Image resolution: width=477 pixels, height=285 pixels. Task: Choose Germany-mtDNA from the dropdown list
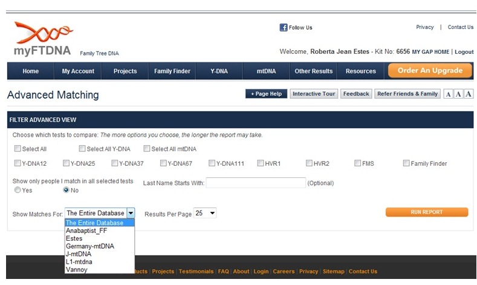[89, 246]
